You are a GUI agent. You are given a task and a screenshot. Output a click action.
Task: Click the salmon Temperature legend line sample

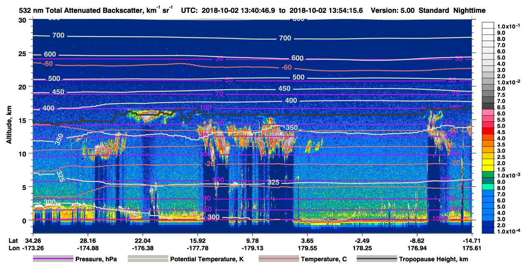coord(278,259)
